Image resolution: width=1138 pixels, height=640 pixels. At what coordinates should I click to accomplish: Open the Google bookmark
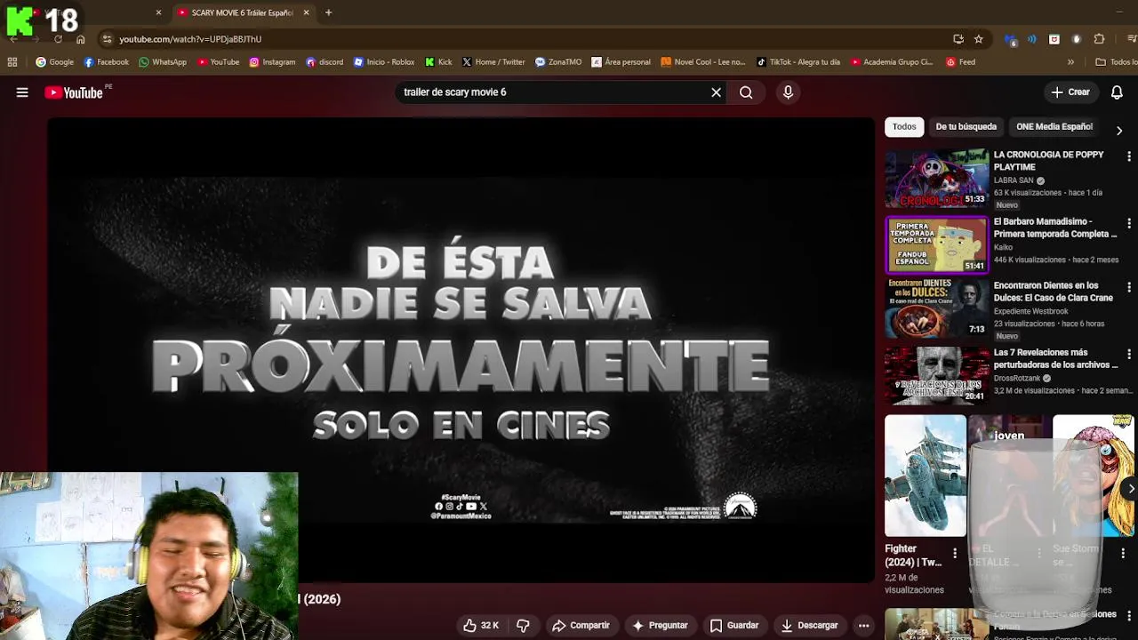[x=54, y=62]
